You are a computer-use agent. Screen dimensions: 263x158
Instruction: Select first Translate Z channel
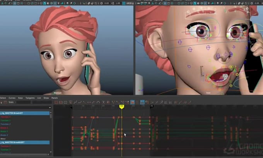point(5,124)
